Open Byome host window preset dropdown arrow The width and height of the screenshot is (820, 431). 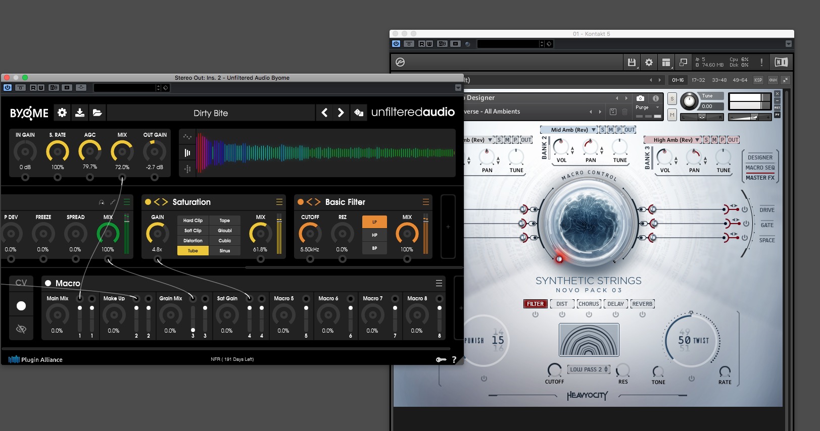(x=458, y=87)
